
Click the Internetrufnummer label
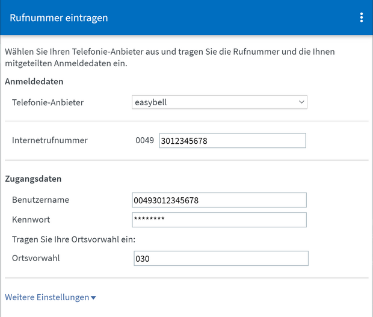(x=50, y=140)
